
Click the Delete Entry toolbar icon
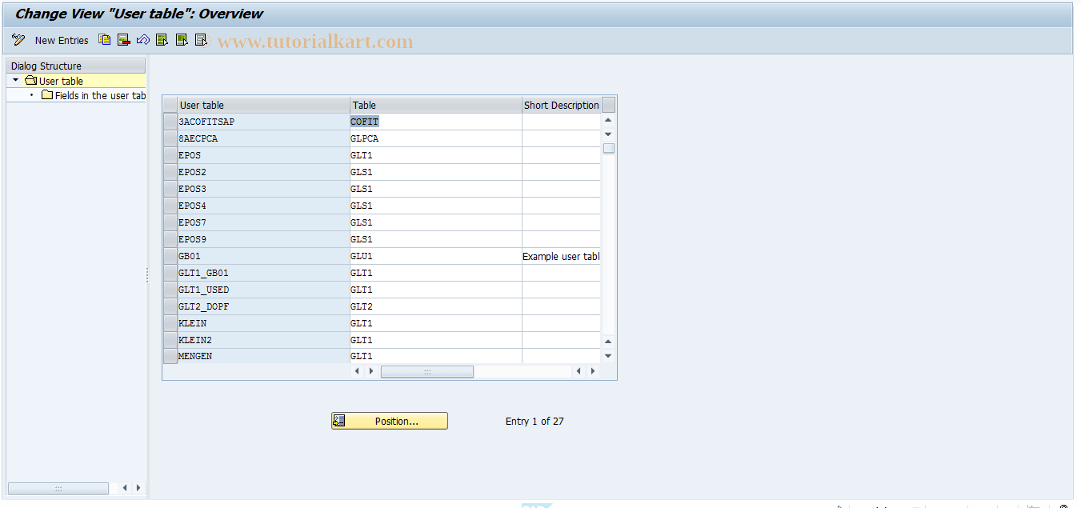pyautogui.click(x=123, y=40)
